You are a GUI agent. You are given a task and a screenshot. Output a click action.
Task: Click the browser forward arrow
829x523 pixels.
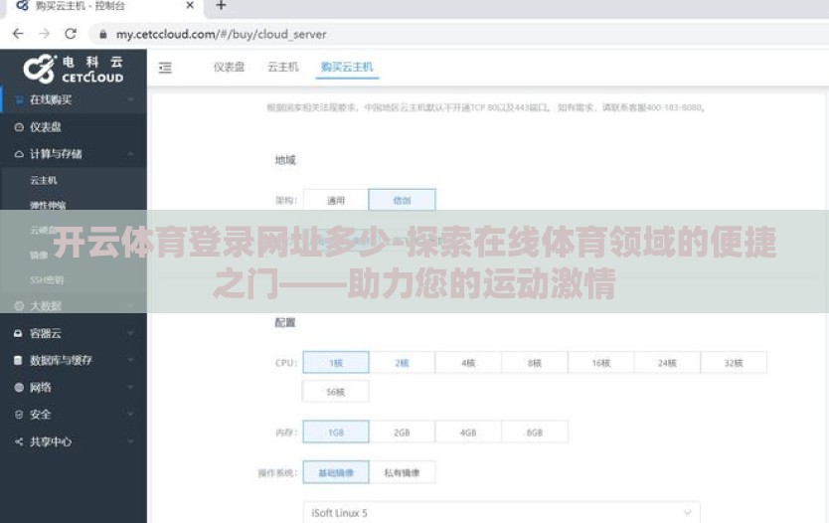pos(45,34)
